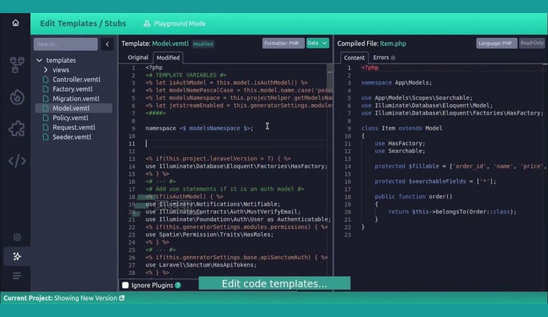Expand the views folder
The height and width of the screenshot is (317, 548).
coord(45,70)
